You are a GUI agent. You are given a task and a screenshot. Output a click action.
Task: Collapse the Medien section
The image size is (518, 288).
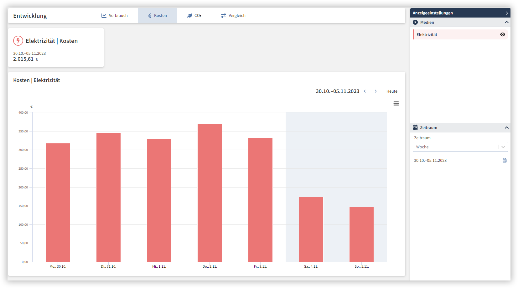pos(506,23)
